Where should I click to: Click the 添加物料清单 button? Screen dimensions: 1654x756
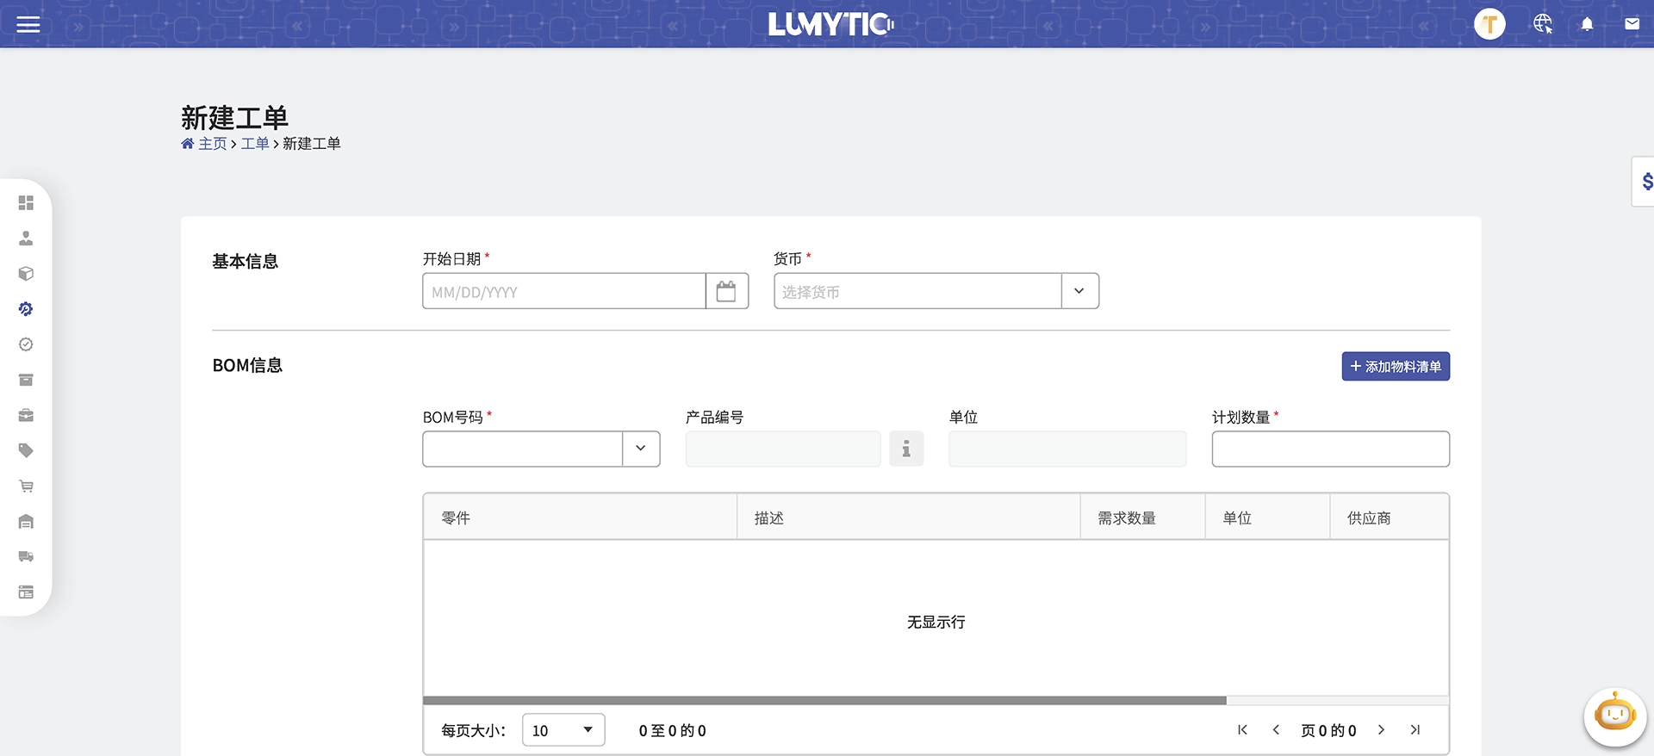[1395, 366]
